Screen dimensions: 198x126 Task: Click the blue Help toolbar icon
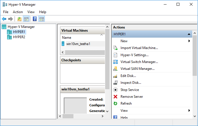35,19
